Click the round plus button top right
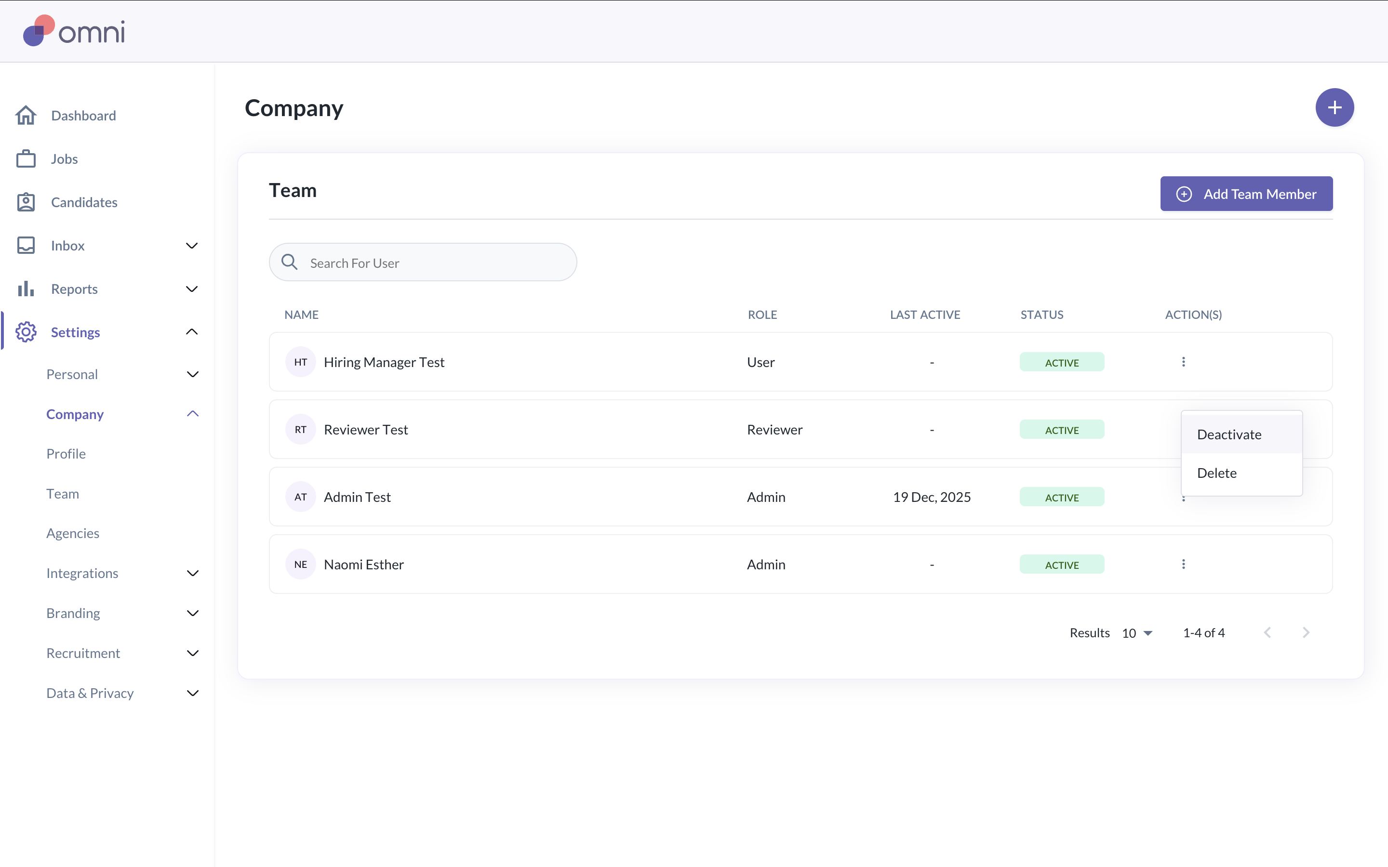1388x867 pixels. pos(1334,107)
